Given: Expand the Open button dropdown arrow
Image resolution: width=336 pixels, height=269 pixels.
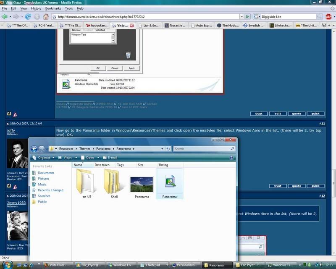Looking at the screenshot, I should [x=98, y=158].
